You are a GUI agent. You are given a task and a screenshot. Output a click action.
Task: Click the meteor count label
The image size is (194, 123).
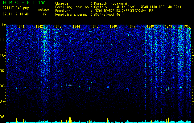44,10
